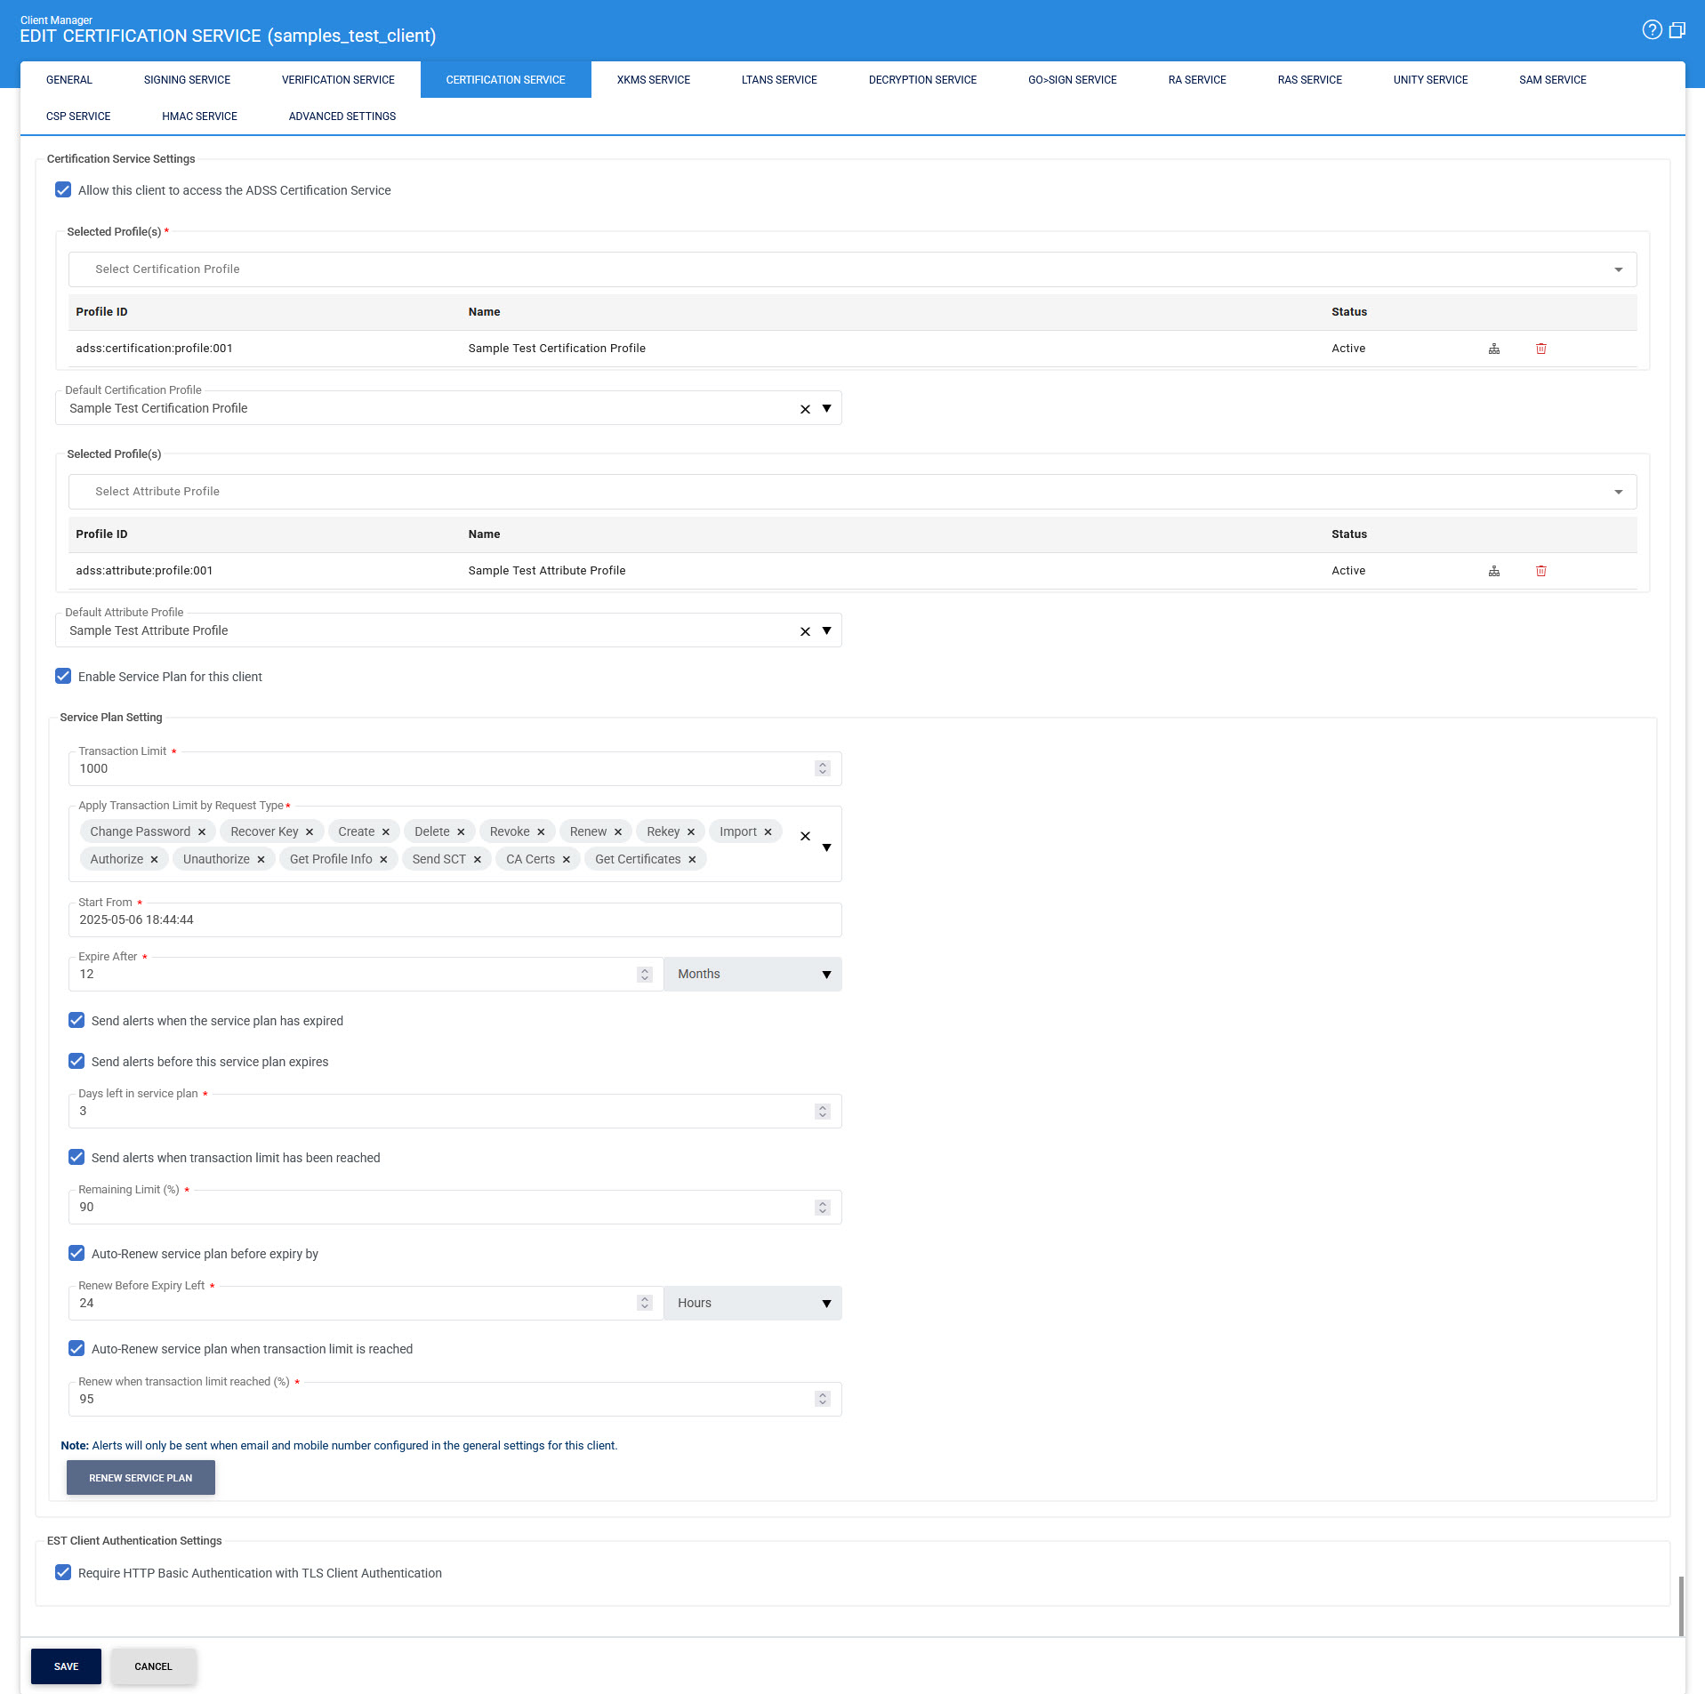This screenshot has height=1694, width=1705.
Task: Toggle Enable Service Plan for this client
Action: tap(63, 677)
